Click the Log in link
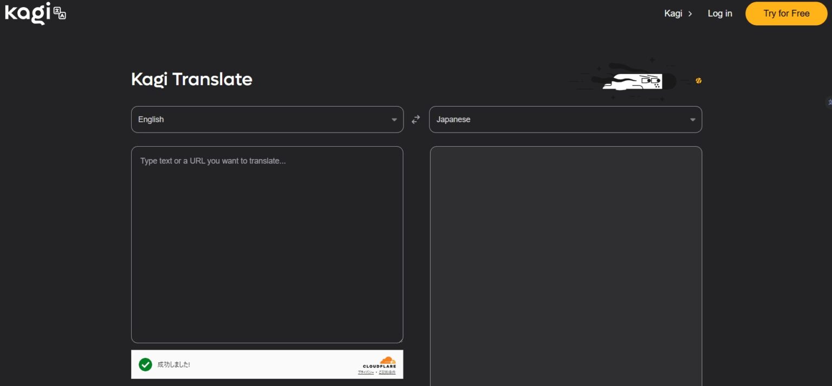Viewport: 832px width, 386px height. (x=719, y=14)
